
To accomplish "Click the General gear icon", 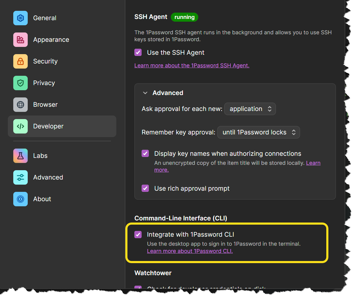I will tap(20, 18).
